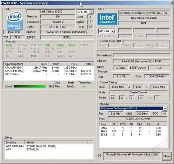
Task: Click the Prod. Unit button
Action: pos(14,32)
